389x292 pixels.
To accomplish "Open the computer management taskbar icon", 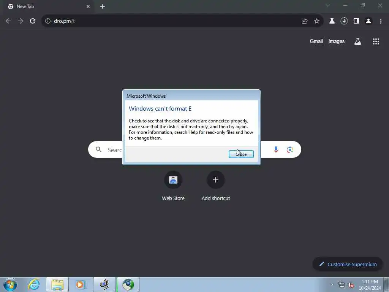I will coord(104,284).
